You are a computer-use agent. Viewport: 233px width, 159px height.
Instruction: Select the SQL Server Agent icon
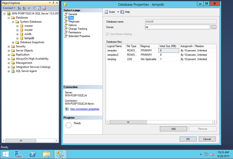tap(13, 71)
